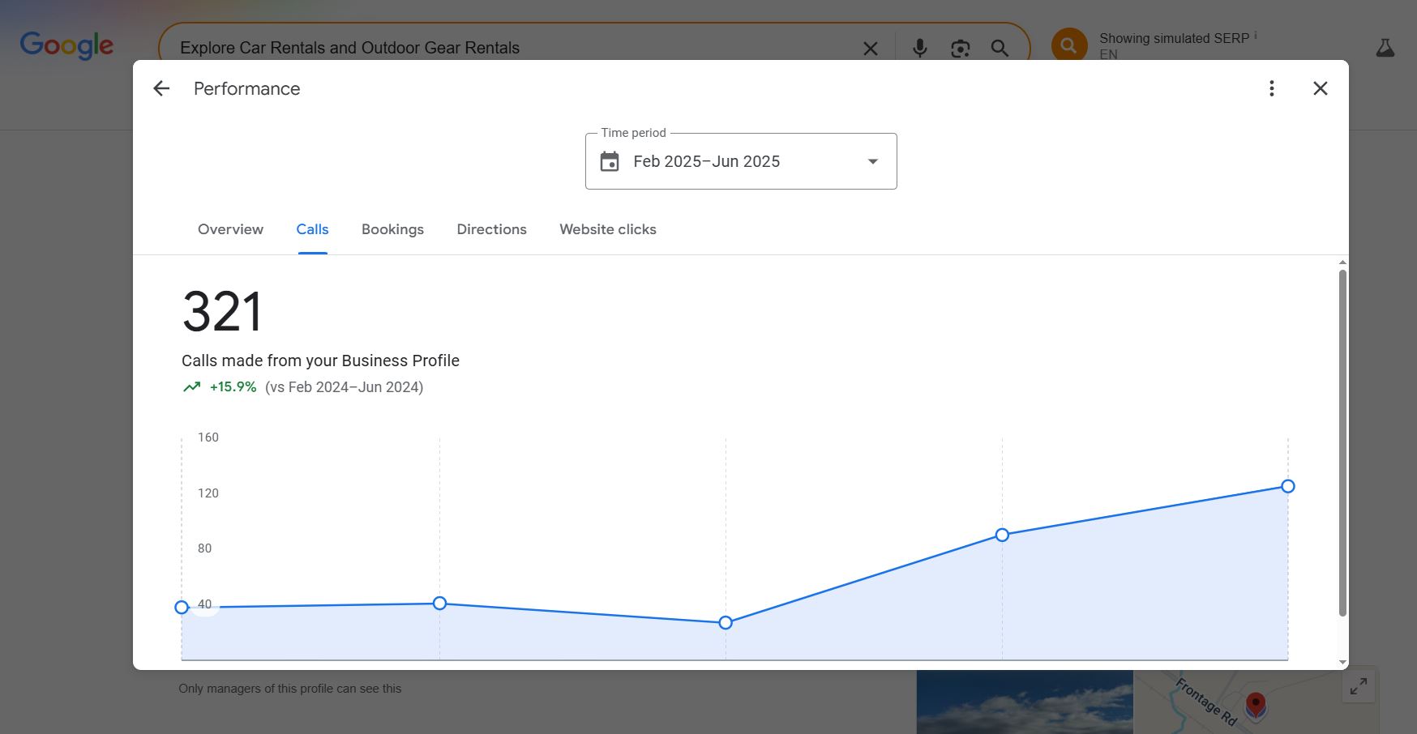1417x734 pixels.
Task: Open the three-dot more options menu
Action: [x=1271, y=88]
